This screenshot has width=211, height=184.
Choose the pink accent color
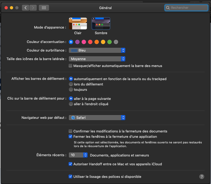(84, 42)
